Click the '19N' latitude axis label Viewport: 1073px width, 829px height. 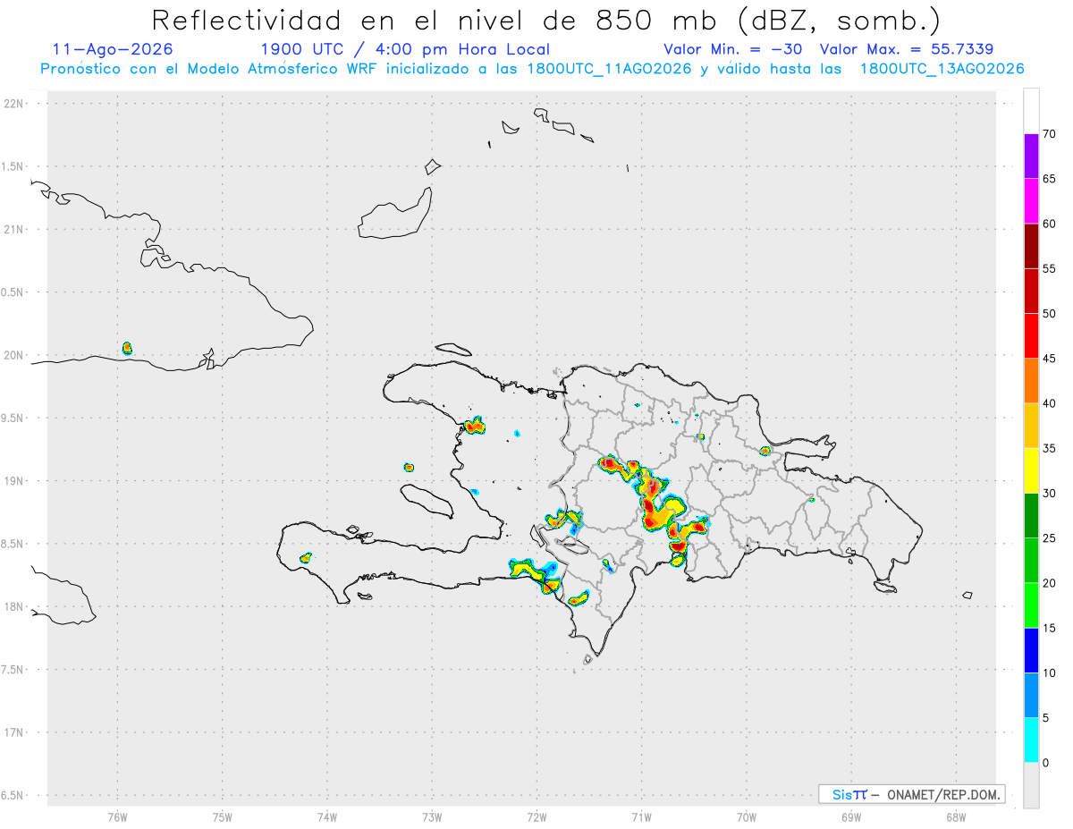click(14, 481)
